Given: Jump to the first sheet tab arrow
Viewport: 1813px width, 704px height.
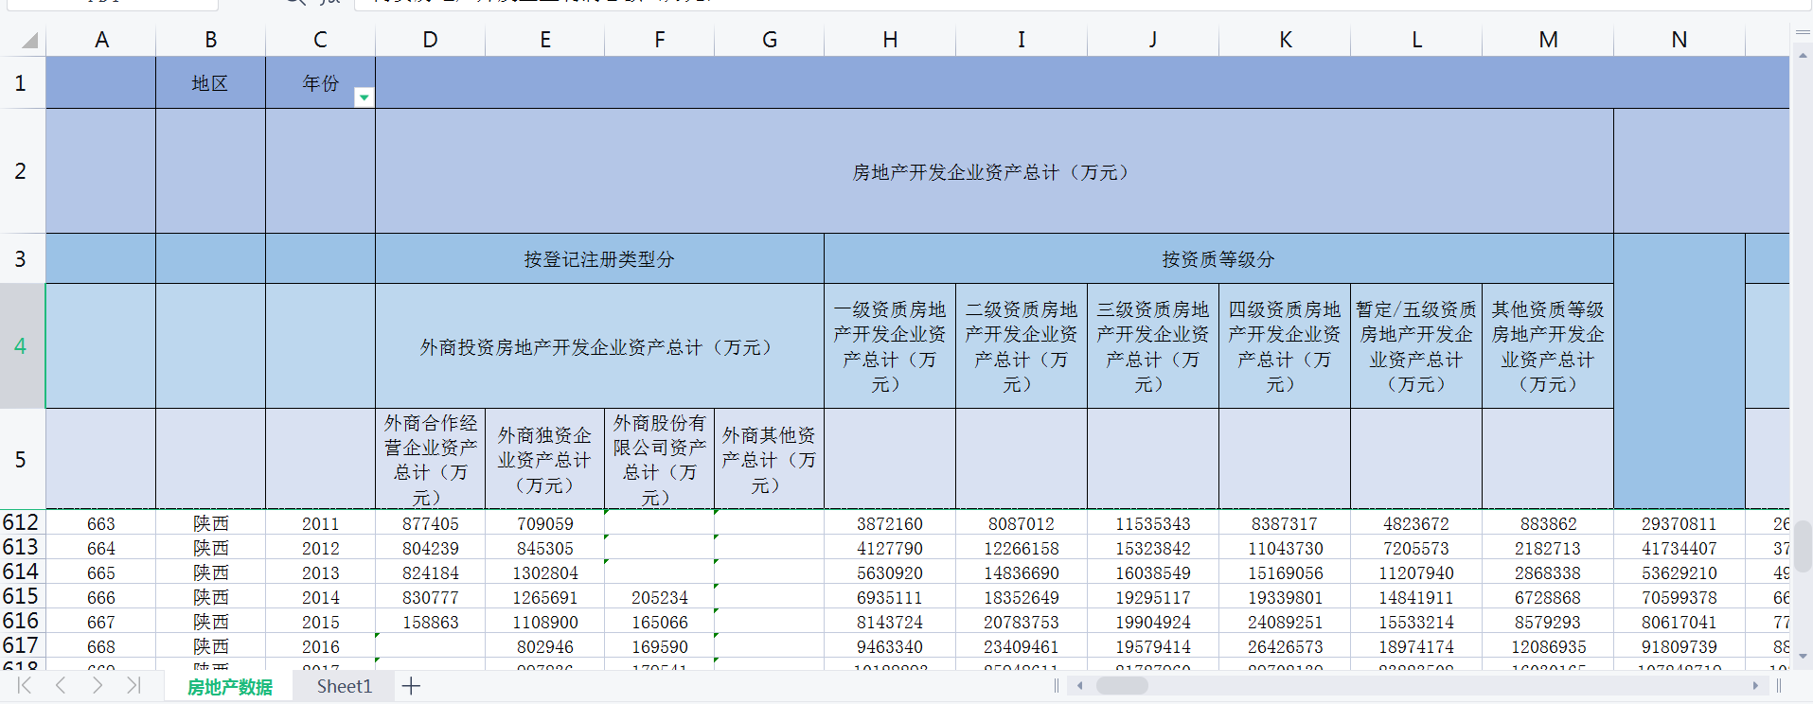Looking at the screenshot, I should [25, 686].
